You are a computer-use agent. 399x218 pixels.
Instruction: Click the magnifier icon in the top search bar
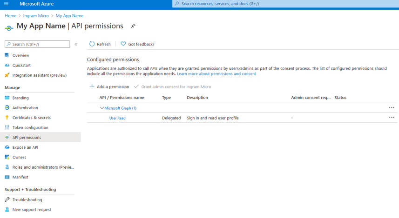click(177, 4)
